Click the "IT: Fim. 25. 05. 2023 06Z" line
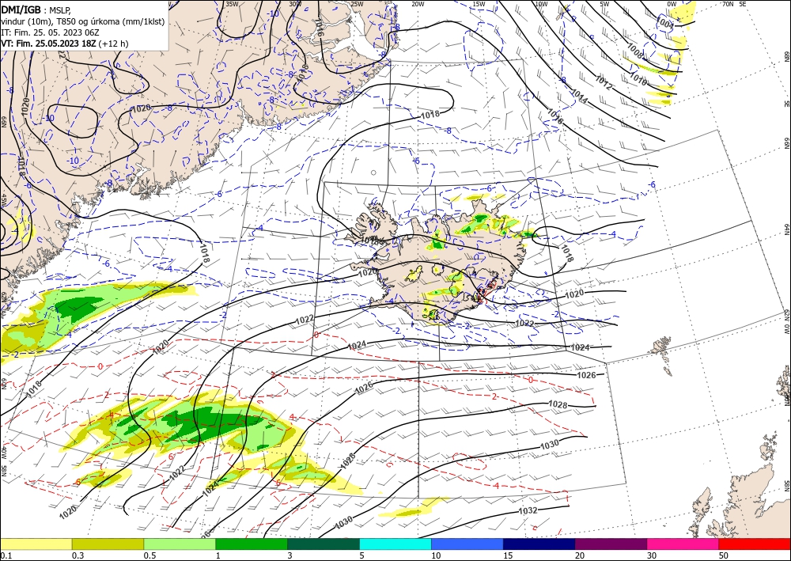The image size is (791, 561). (x=50, y=32)
